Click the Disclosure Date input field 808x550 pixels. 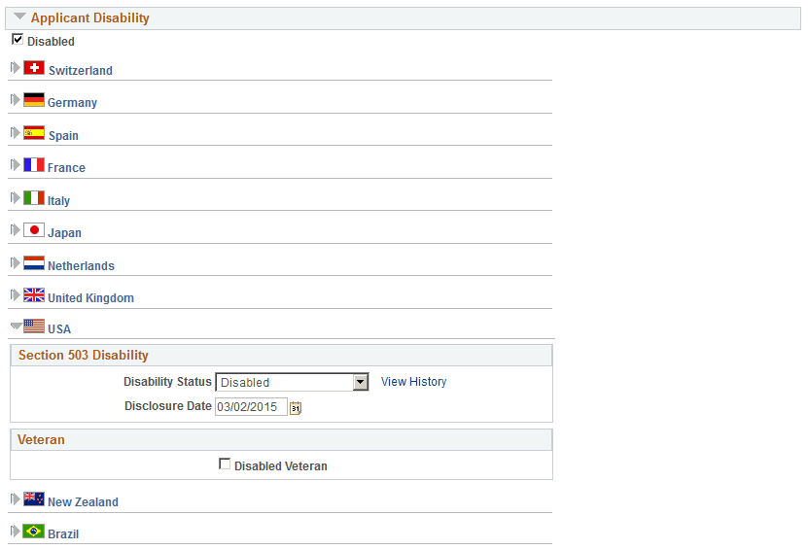(x=251, y=407)
